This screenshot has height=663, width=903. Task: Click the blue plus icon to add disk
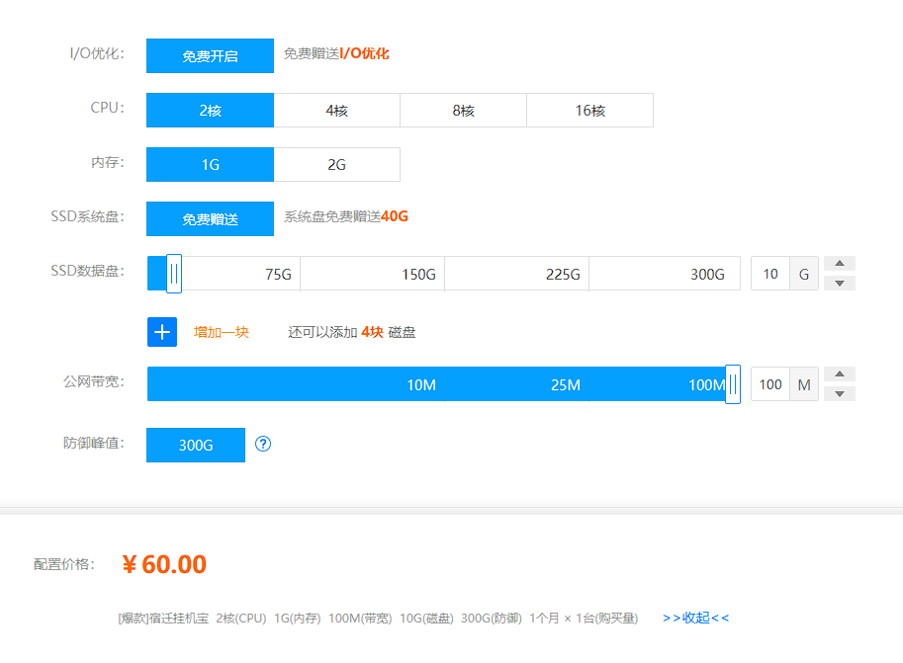pyautogui.click(x=162, y=332)
